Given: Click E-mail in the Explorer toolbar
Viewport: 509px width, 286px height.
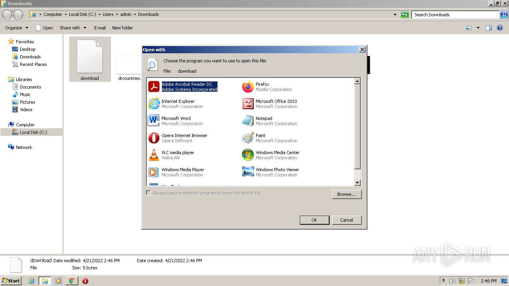Looking at the screenshot, I should pos(100,28).
